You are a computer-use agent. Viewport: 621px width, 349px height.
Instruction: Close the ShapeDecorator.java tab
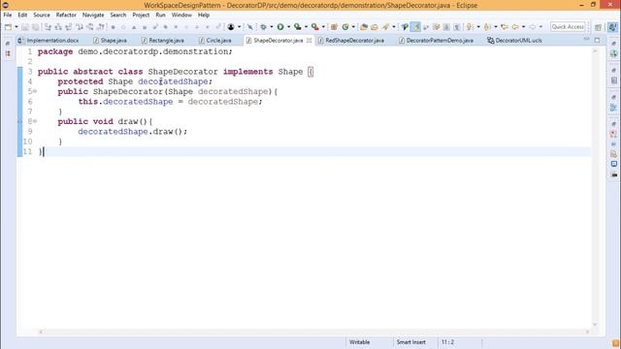(309, 41)
